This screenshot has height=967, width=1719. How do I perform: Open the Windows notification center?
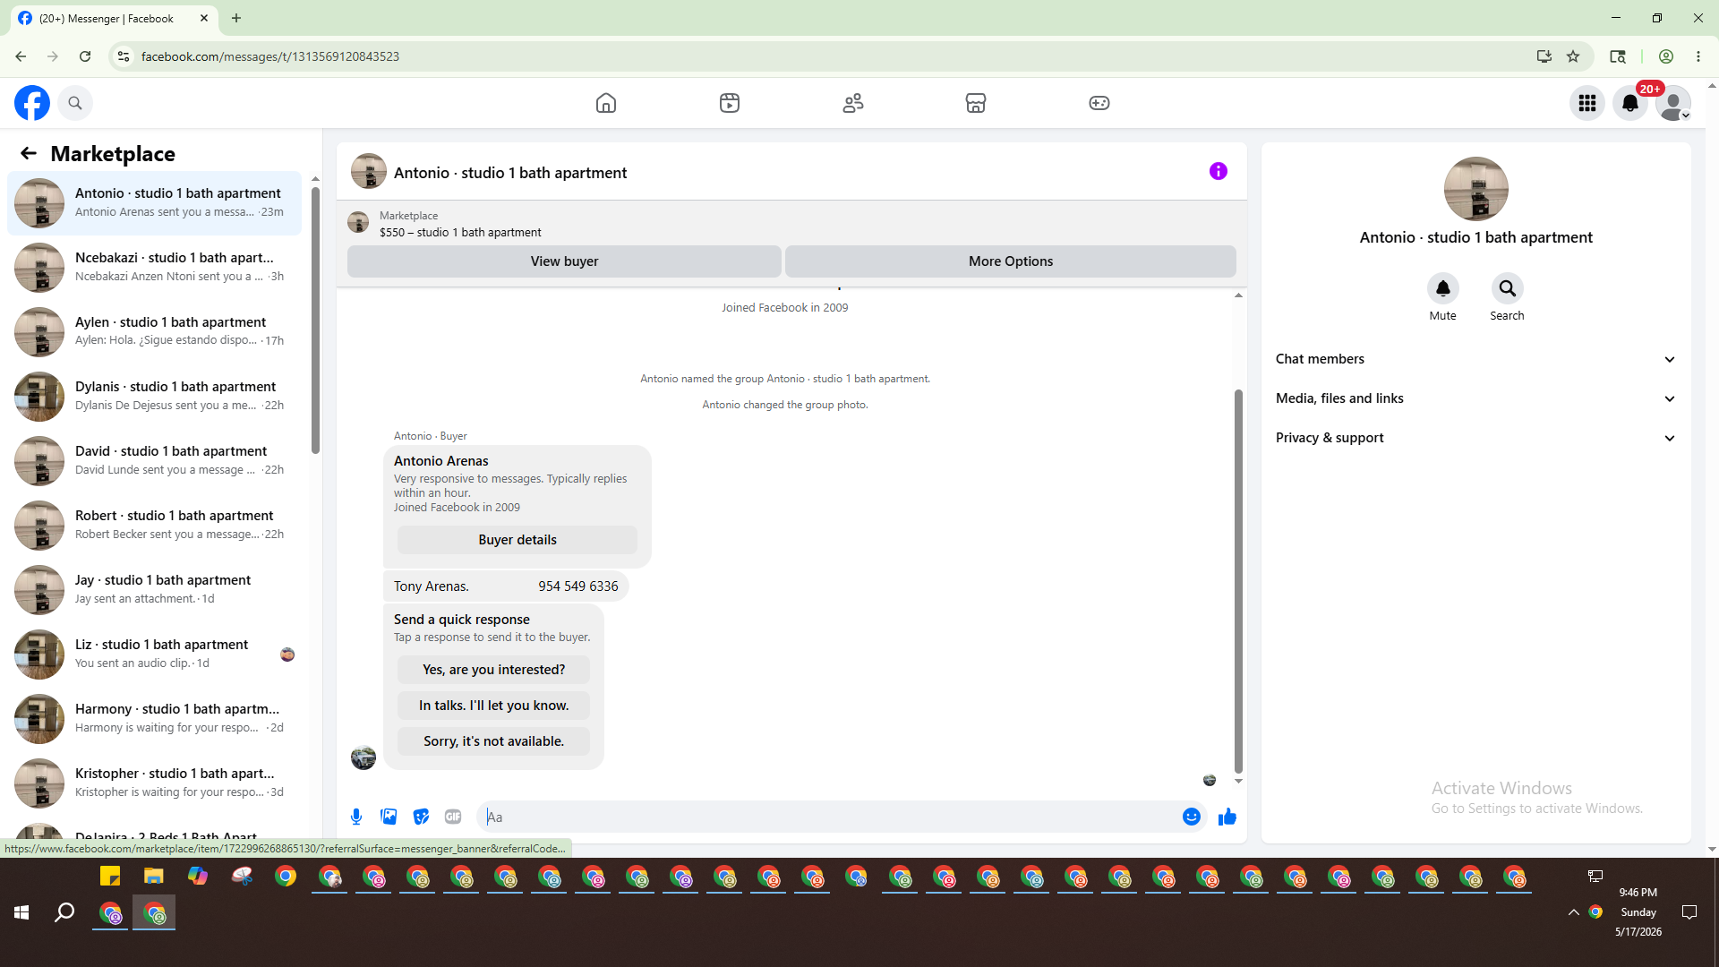click(x=1689, y=912)
